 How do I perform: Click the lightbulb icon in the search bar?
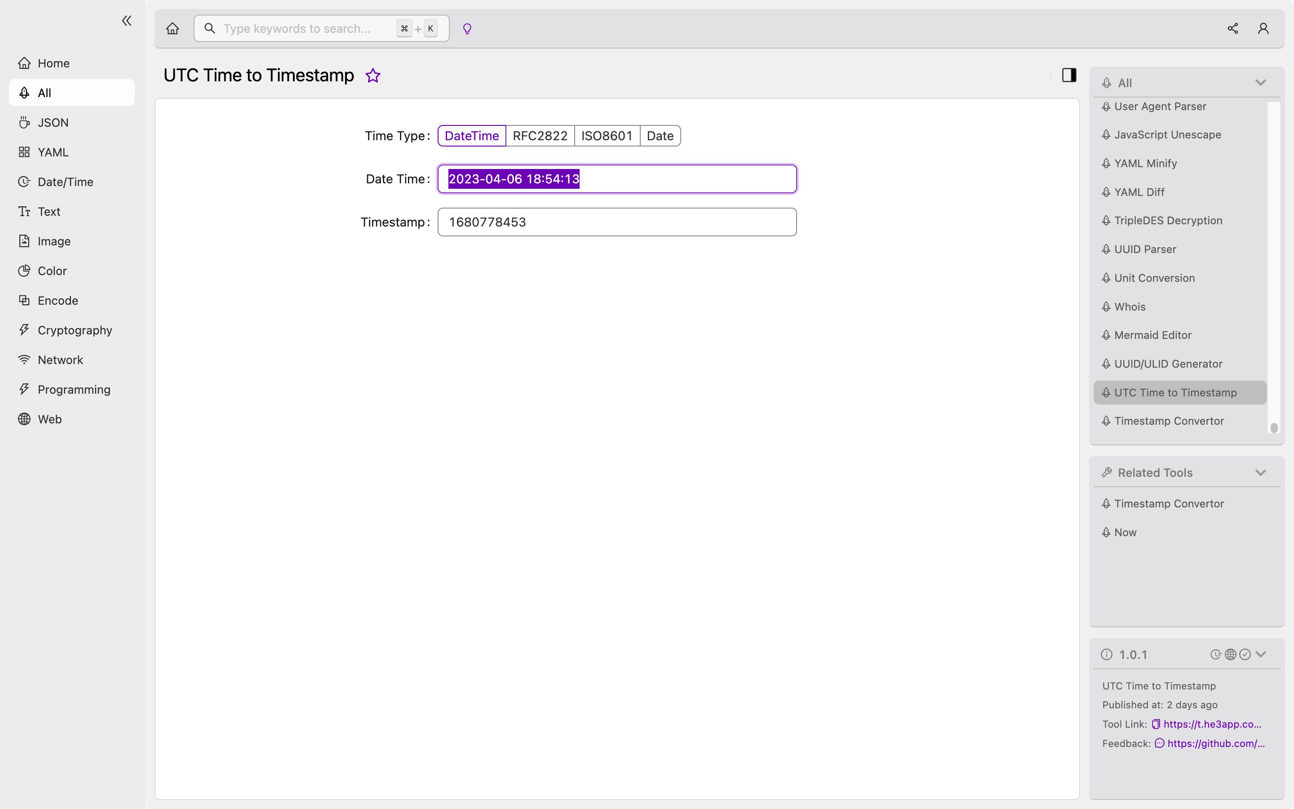[467, 28]
